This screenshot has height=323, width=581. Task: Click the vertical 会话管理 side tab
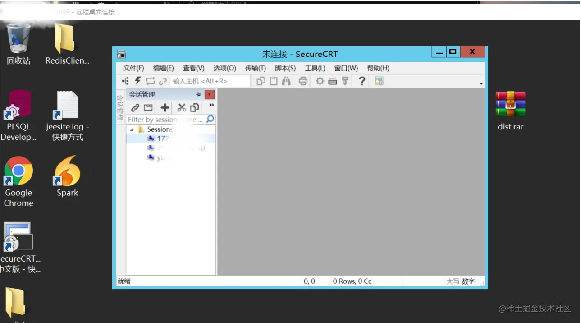coord(120,107)
